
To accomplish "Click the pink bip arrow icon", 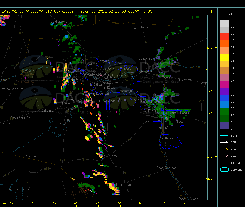I will click(x=224, y=156).
